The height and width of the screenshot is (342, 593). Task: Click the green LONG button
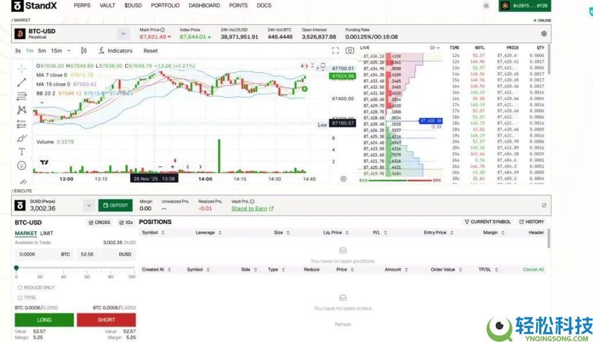point(43,319)
